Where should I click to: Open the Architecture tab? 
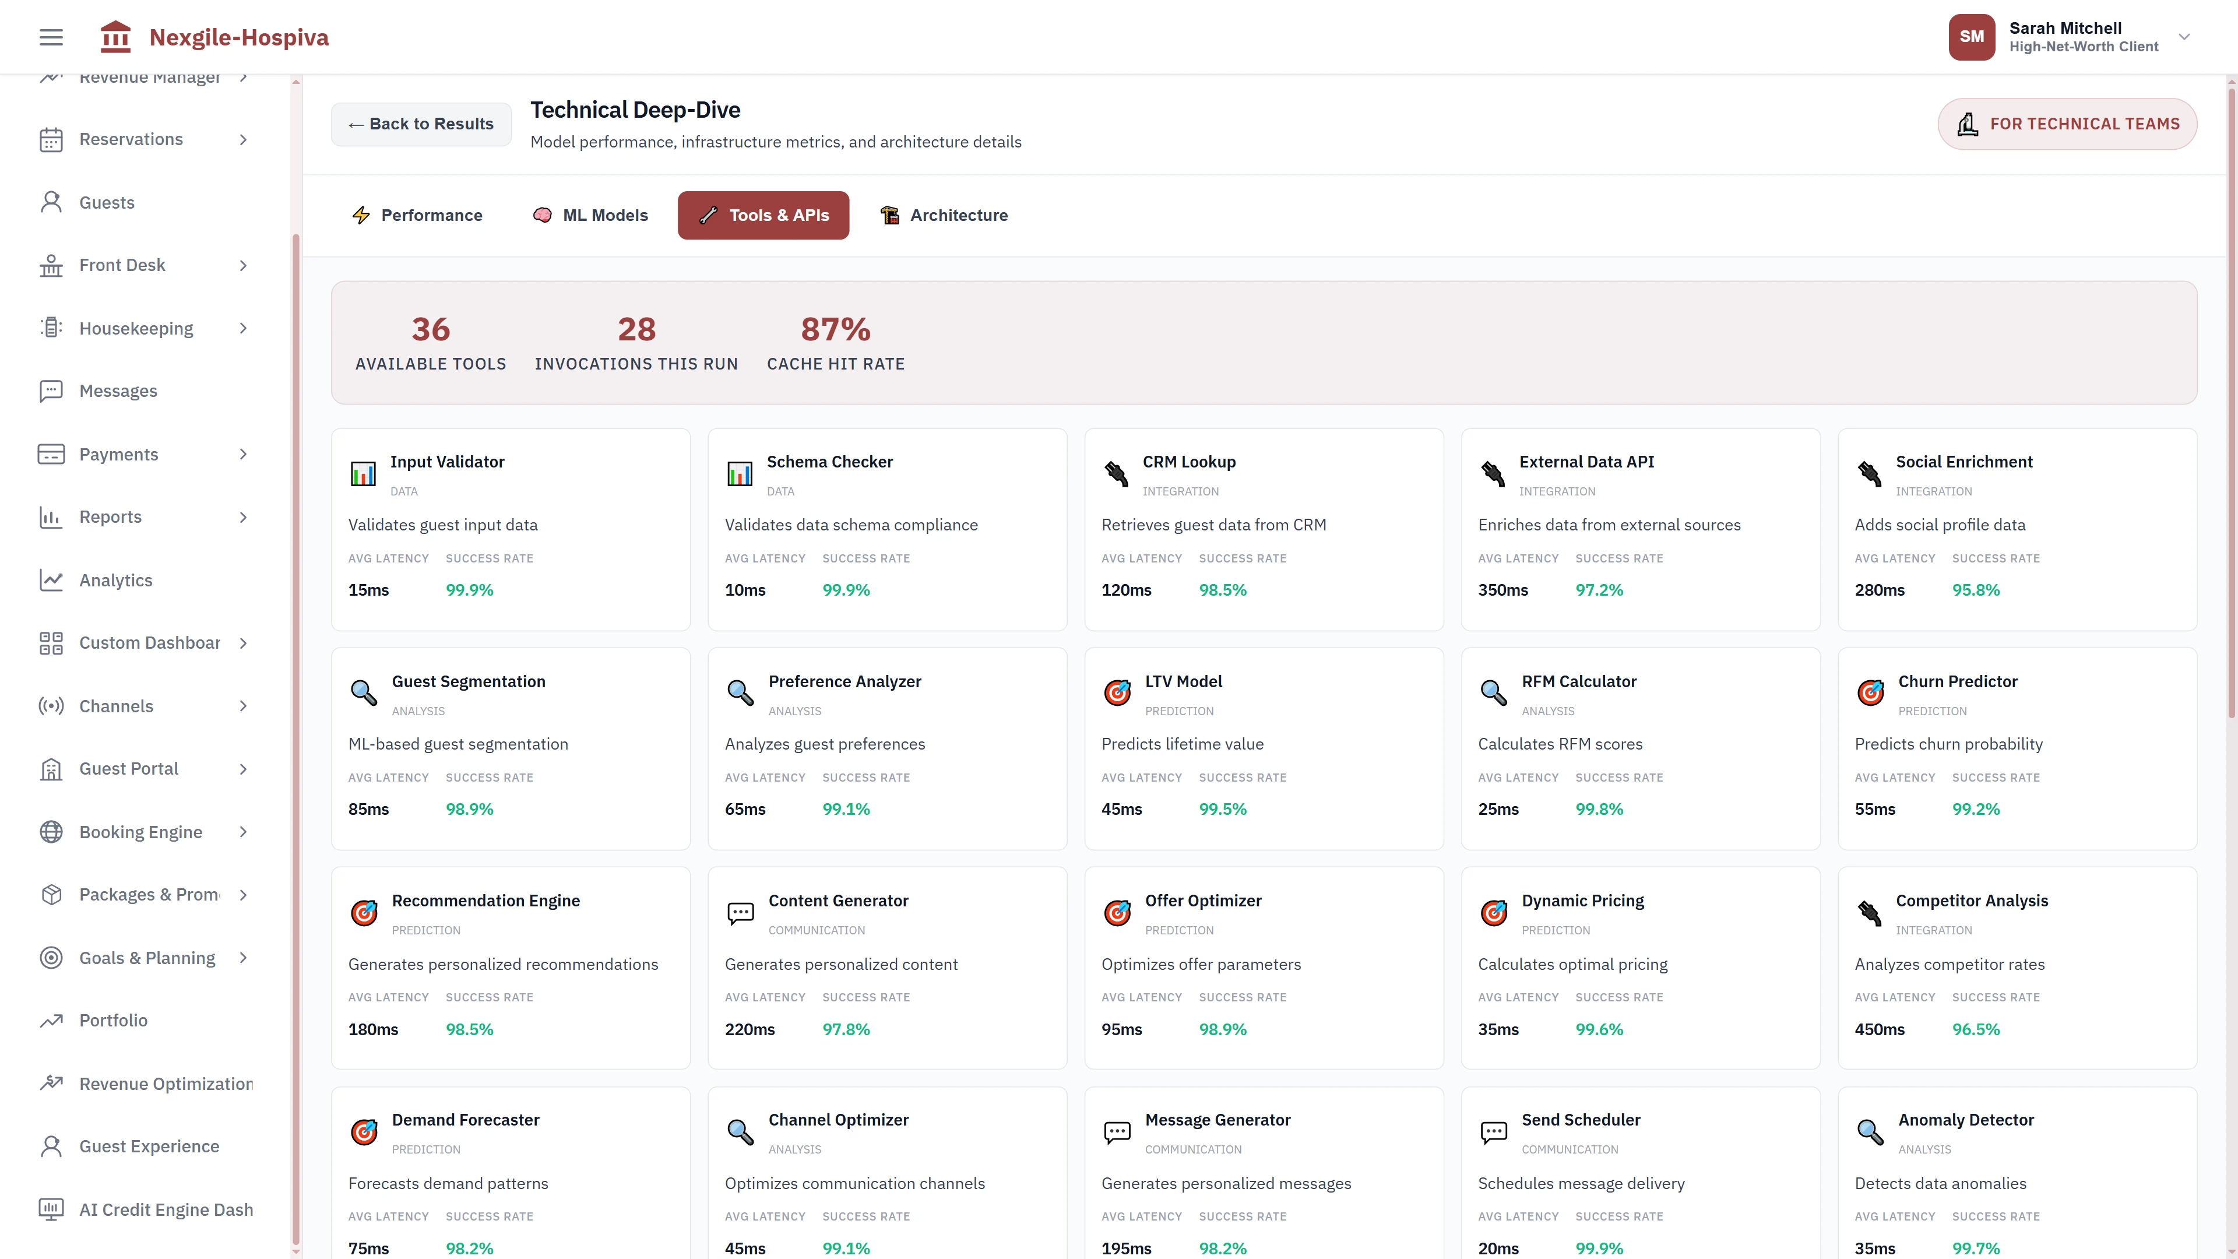point(944,214)
